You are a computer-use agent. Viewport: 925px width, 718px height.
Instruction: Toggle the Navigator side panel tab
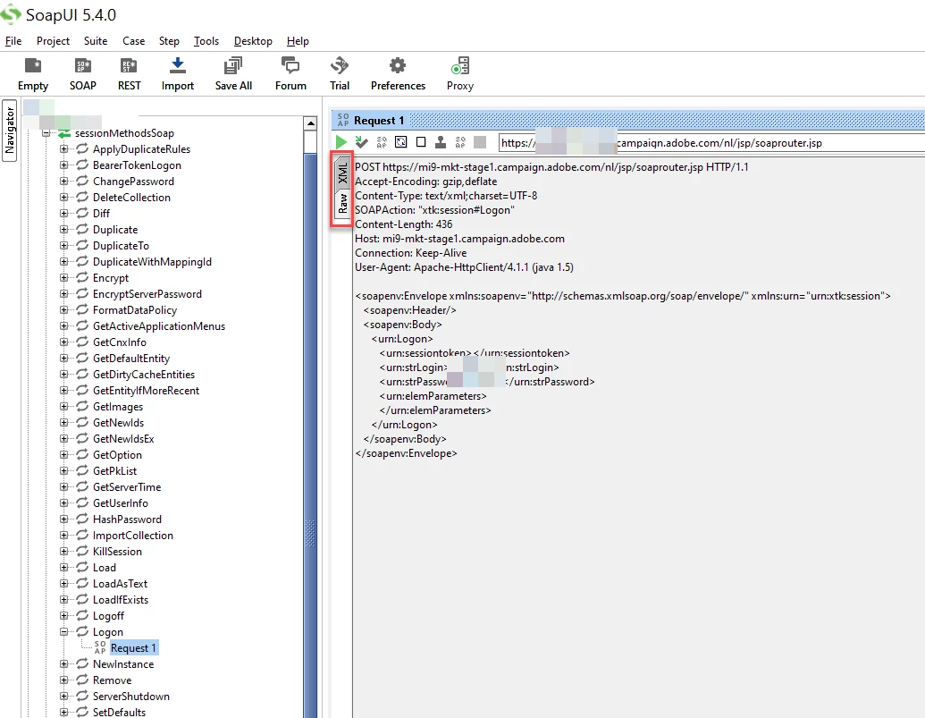(10, 131)
